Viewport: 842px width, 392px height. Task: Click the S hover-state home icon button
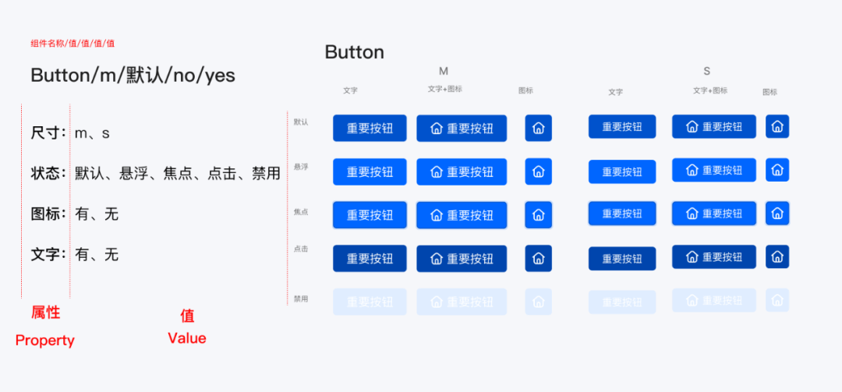pos(777,170)
